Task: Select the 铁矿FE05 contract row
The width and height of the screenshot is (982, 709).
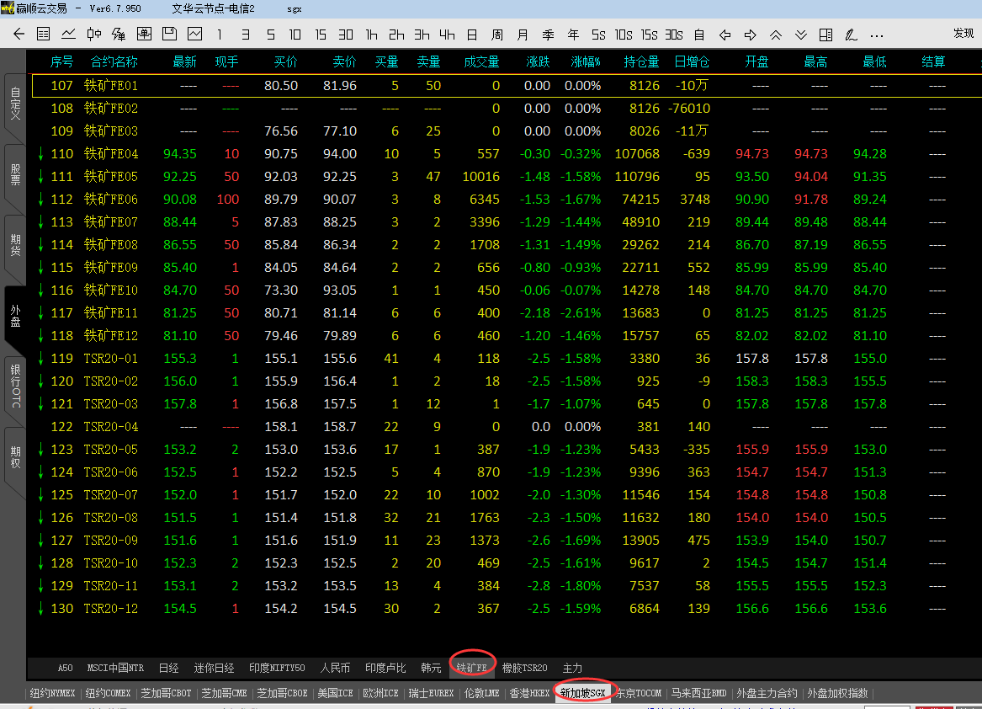Action: 111,177
